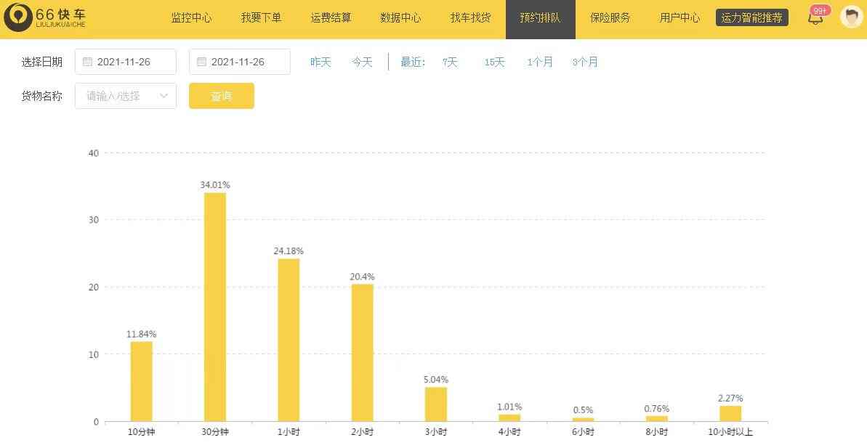Switch to the 数据中心 tab

coord(400,18)
